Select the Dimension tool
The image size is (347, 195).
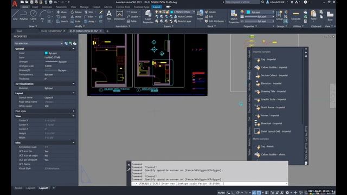[x=119, y=15]
